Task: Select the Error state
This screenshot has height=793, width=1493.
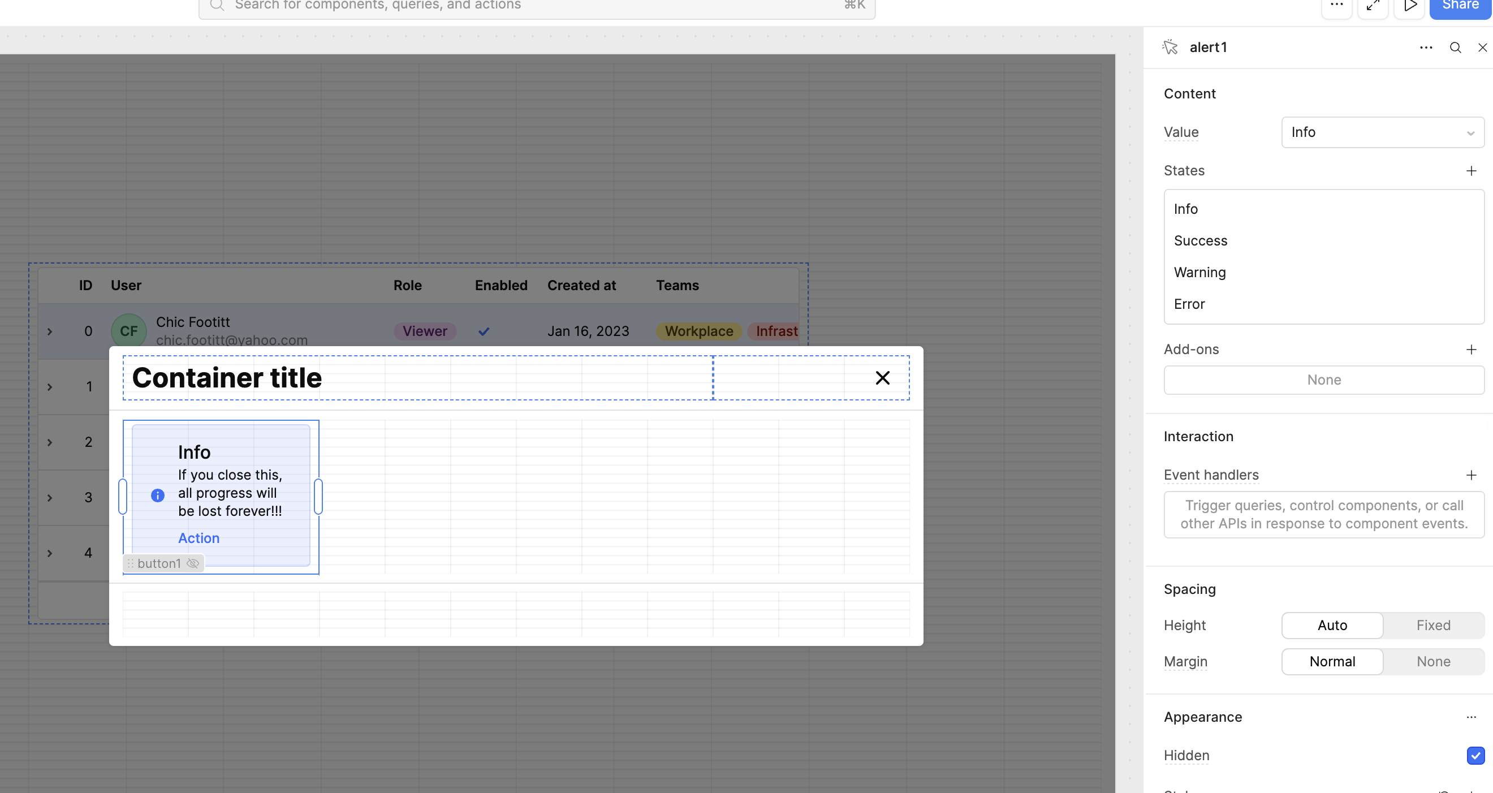Action: tap(1189, 304)
